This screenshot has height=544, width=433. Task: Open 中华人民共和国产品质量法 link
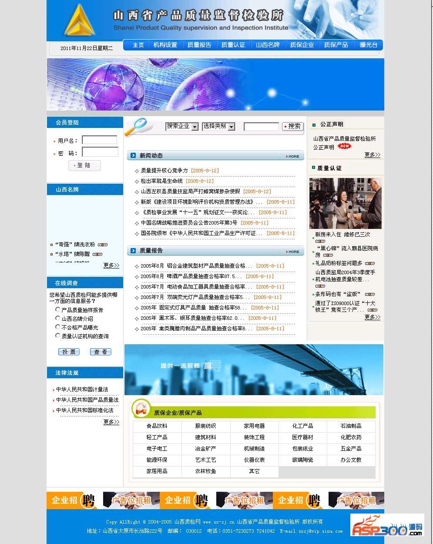click(x=87, y=400)
